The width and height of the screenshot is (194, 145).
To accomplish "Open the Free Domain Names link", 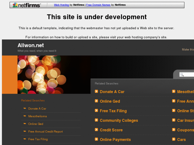I will click(x=98, y=5).
